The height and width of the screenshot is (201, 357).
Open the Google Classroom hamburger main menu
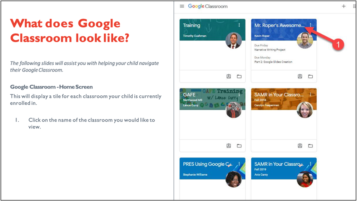pyautogui.click(x=182, y=6)
